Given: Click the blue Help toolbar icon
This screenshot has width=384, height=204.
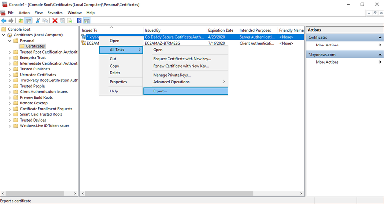Looking at the screenshot, I should click(79, 21).
